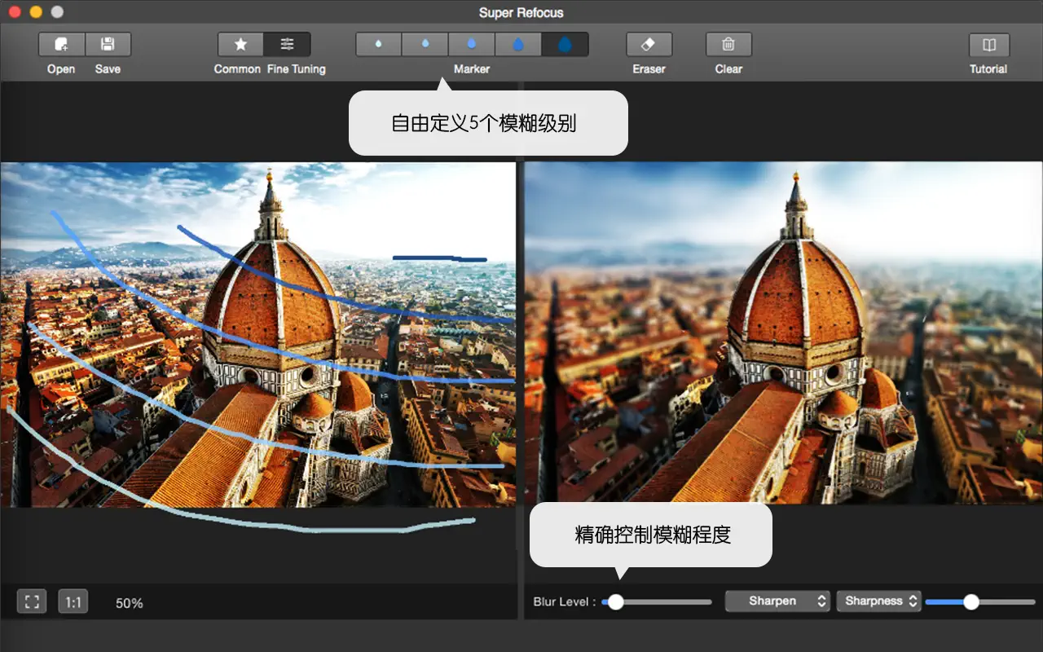Select the second blur Marker level
This screenshot has width=1043, height=652.
pyautogui.click(x=425, y=43)
